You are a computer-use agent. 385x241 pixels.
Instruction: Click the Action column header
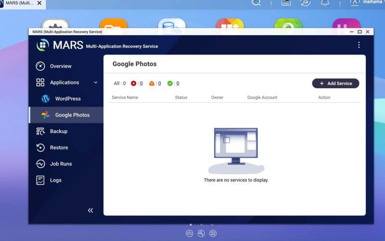tap(324, 97)
